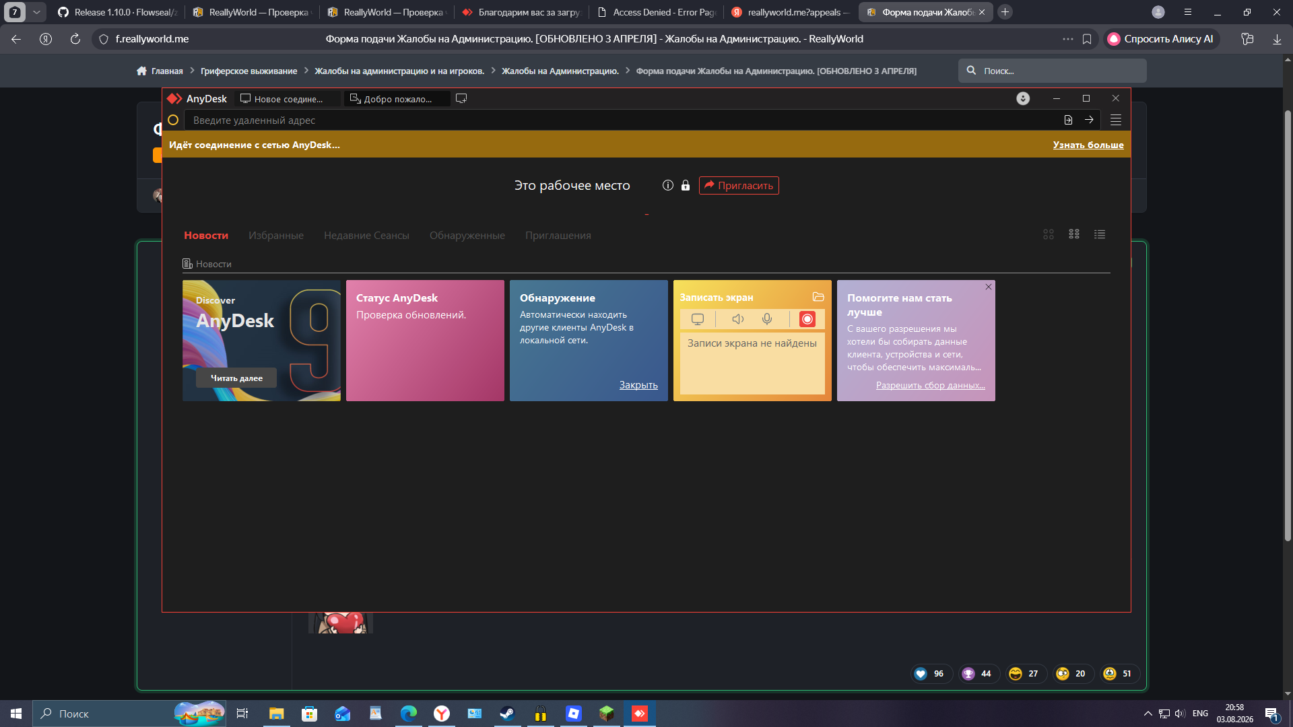Screen dimensions: 1293x727
Task: Reload the browser page
Action: pos(75,39)
